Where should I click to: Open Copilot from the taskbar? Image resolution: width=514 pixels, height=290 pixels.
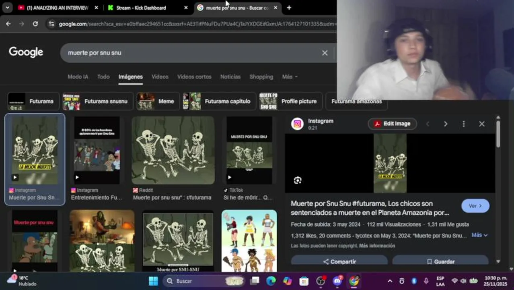click(x=288, y=281)
